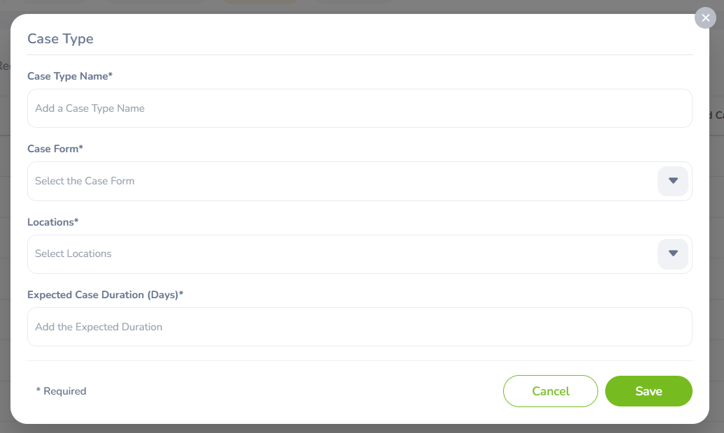Viewport: 724px width, 433px height.
Task: Click the 'Case Form*' field label
Action: coord(55,149)
